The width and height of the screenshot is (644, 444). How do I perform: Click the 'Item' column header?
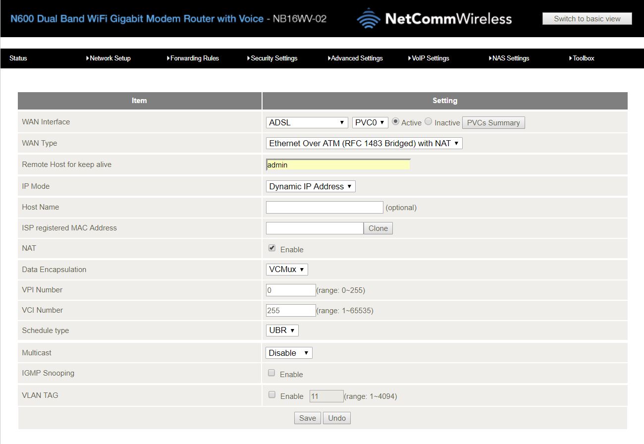[x=139, y=101]
